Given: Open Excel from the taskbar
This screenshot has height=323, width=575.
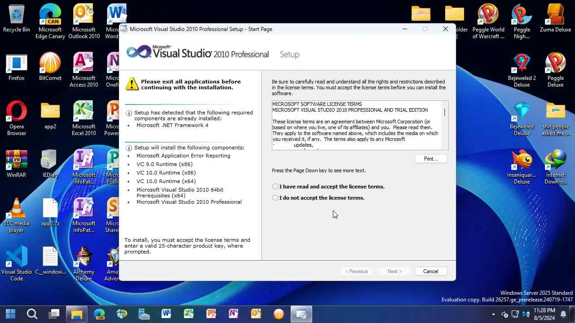Looking at the screenshot, I should point(189,314).
